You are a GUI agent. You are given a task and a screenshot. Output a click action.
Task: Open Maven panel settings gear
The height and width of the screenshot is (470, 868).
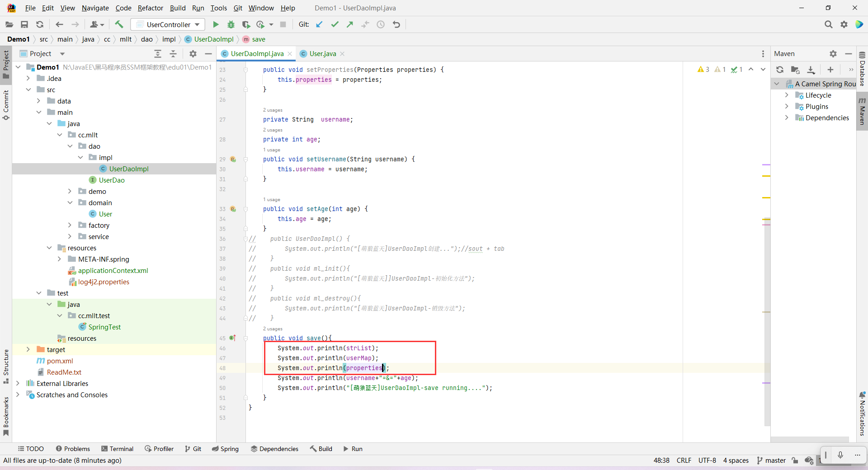833,54
